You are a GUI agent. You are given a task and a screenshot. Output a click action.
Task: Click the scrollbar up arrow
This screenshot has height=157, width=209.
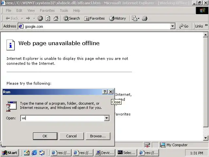(x=205, y=35)
